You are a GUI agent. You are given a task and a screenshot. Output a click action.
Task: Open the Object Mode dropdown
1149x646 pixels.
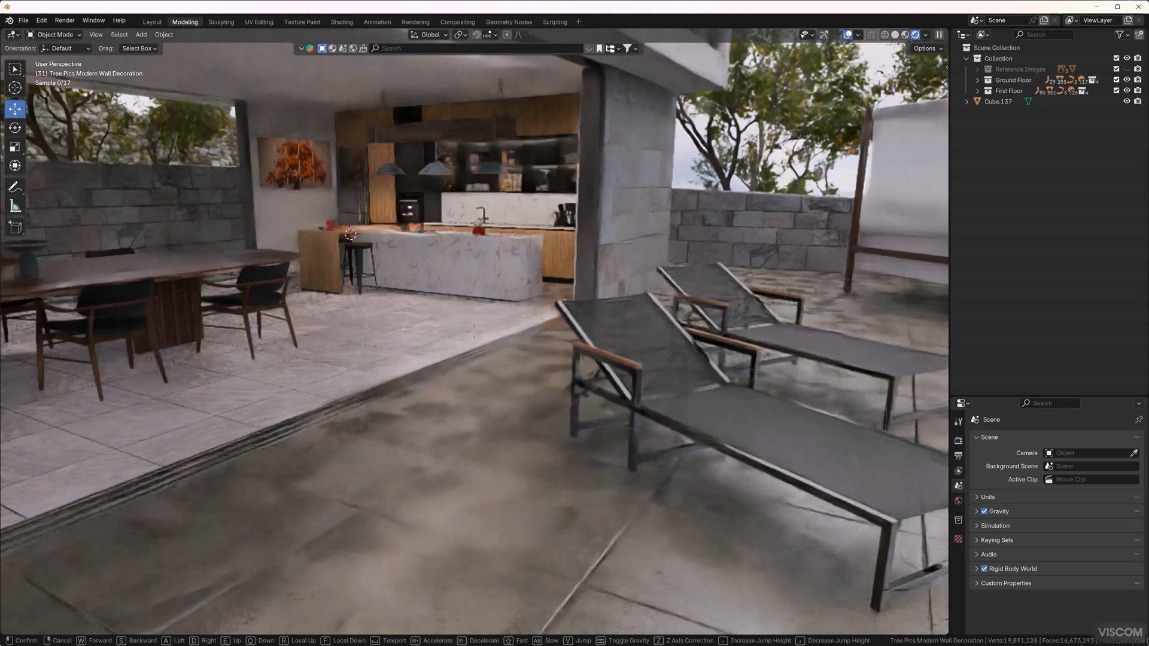(x=54, y=35)
